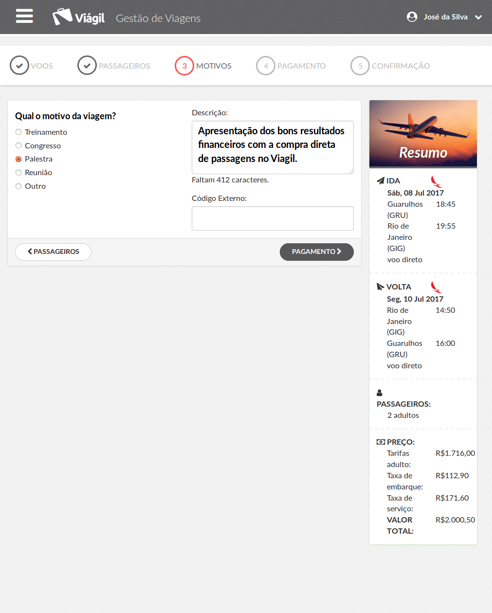
Task: Click the textarea resize handle
Action: 351,171
